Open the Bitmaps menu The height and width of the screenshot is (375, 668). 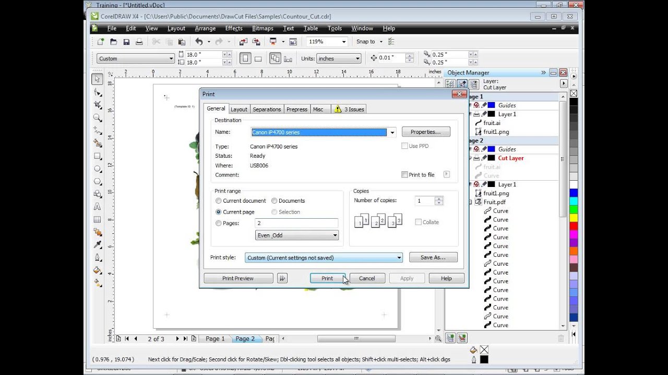(x=263, y=28)
